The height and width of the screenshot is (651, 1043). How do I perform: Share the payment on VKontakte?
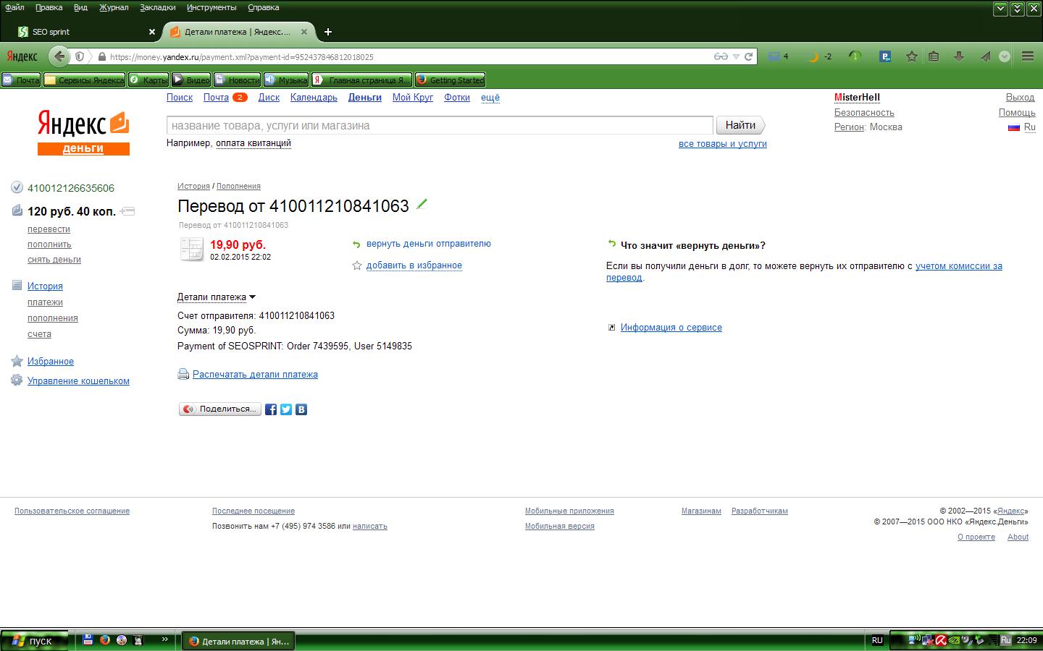click(x=301, y=409)
